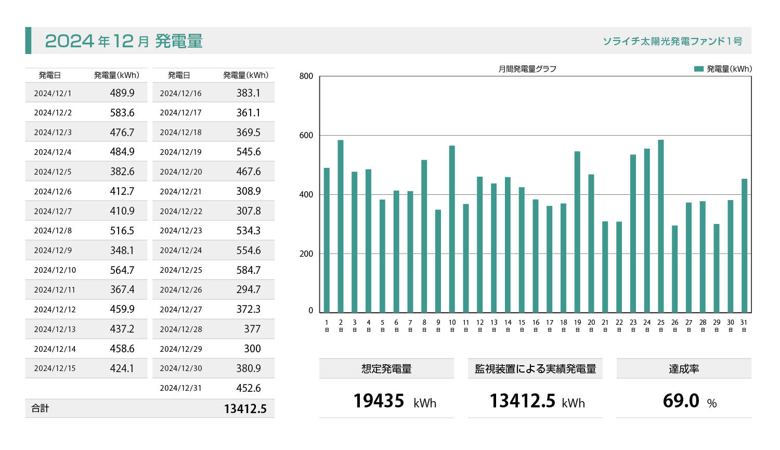Select the value 534.3
Image resolution: width=780 pixels, height=450 pixels.
click(249, 231)
